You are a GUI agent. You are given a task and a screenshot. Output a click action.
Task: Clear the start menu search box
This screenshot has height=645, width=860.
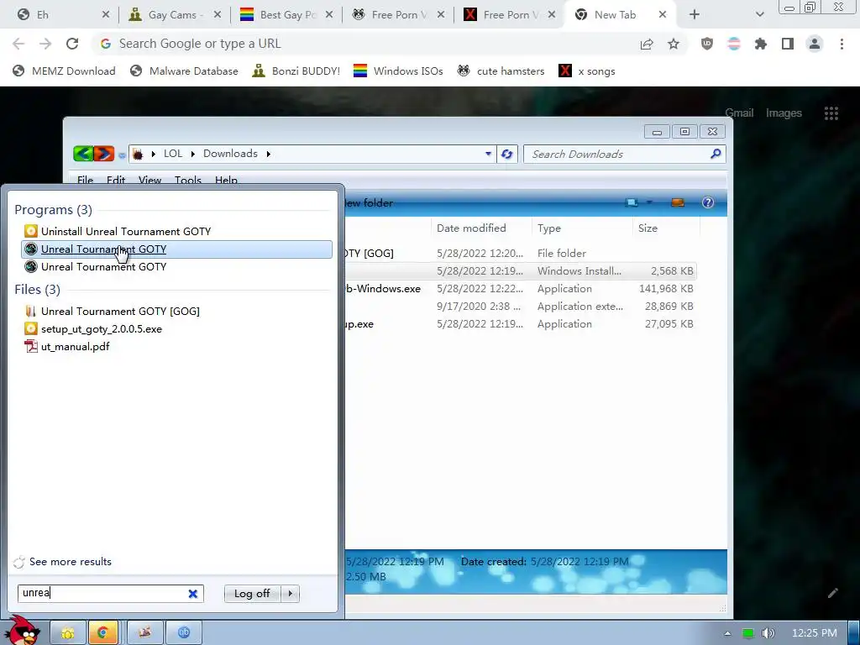(x=193, y=594)
